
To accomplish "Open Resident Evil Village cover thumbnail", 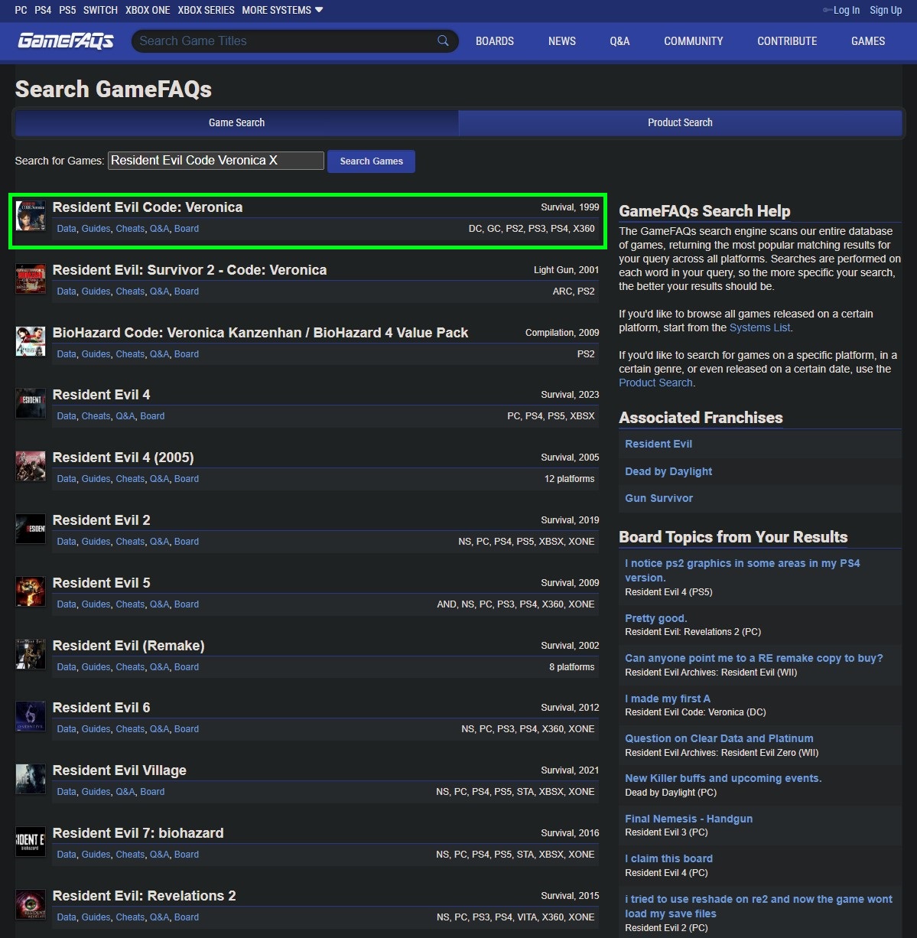I will tap(31, 779).
